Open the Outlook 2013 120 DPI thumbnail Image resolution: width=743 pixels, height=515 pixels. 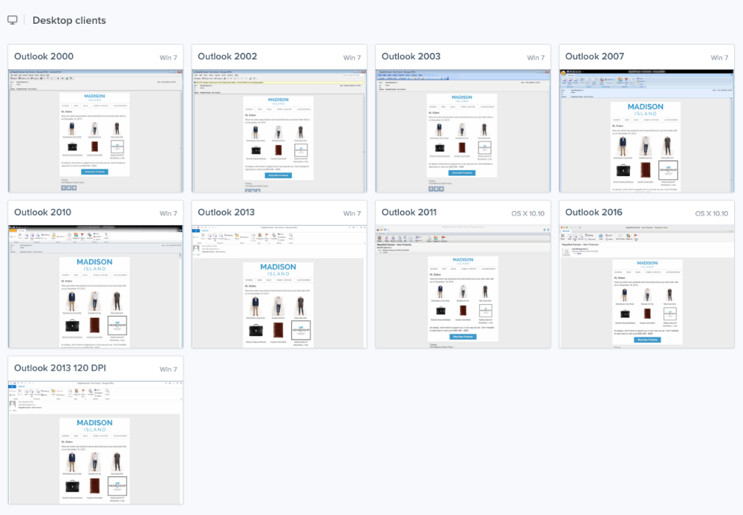(x=95, y=442)
